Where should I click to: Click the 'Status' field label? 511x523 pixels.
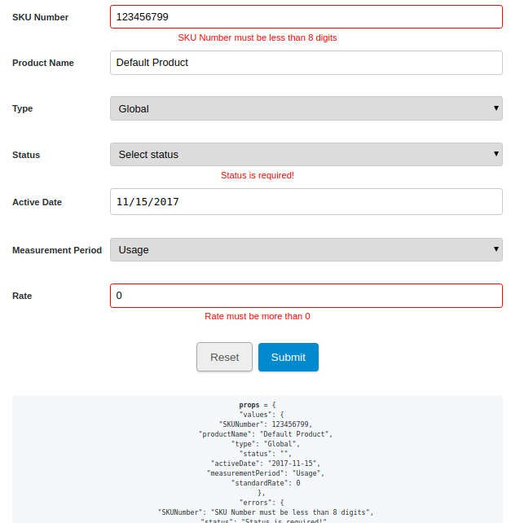pos(26,155)
